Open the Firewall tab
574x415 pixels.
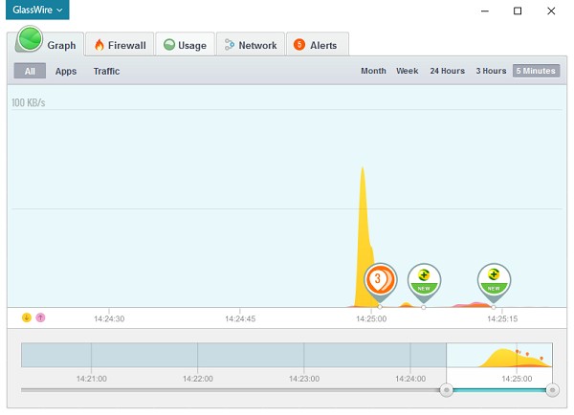120,45
